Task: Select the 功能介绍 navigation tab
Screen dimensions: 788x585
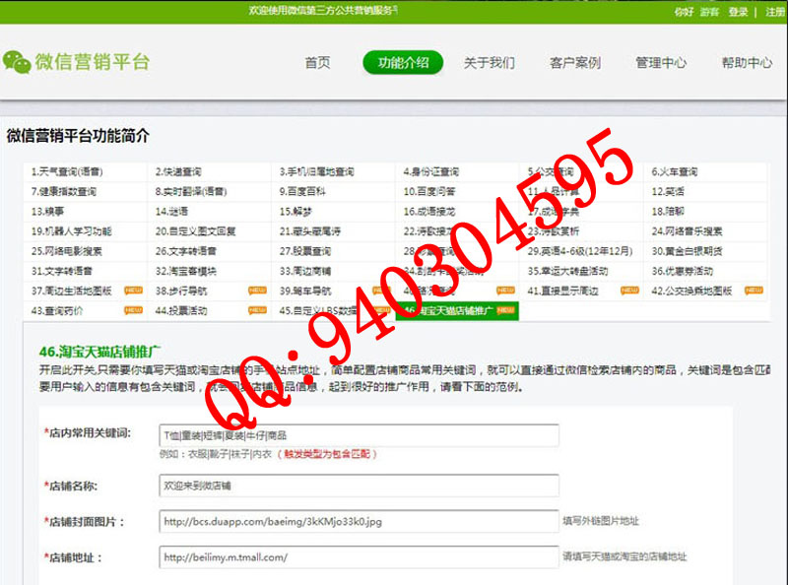Action: click(403, 63)
